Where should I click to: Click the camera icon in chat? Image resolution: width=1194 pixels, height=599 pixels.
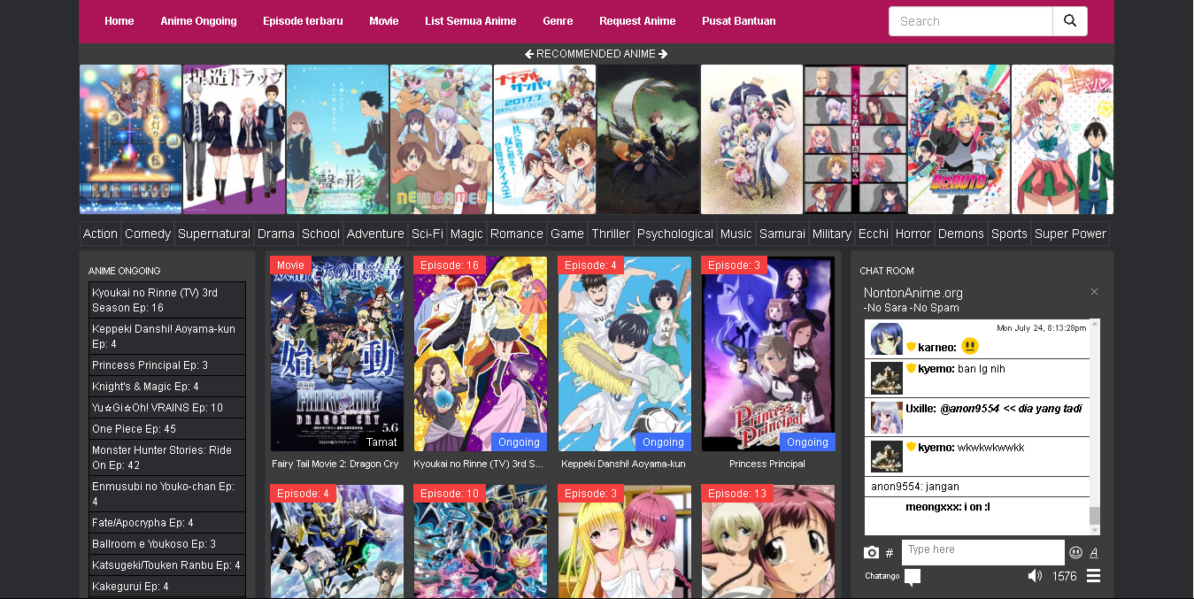click(872, 553)
